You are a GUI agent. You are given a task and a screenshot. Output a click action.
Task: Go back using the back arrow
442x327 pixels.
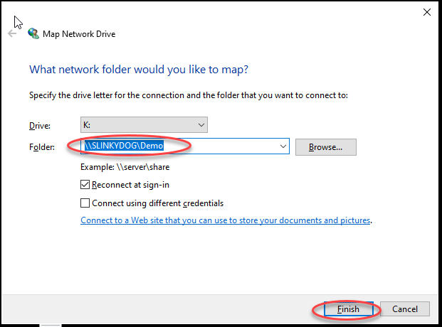(12, 34)
